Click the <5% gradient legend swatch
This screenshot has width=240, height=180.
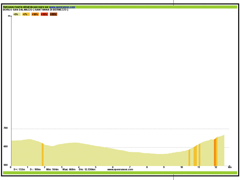[x=17, y=14]
